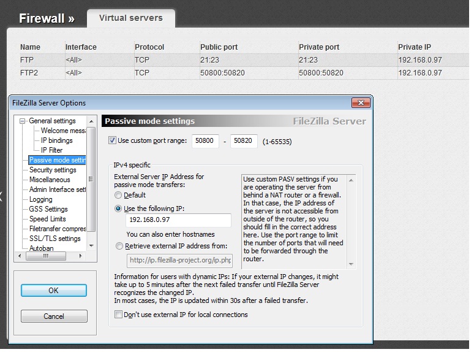Confirm settings with the OK button

click(54, 291)
